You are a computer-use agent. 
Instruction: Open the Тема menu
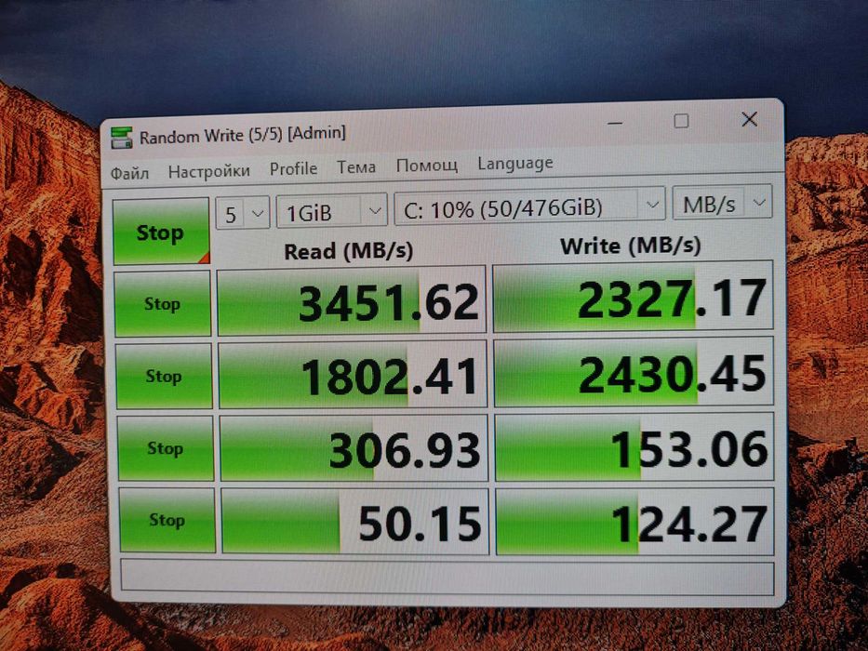point(356,167)
